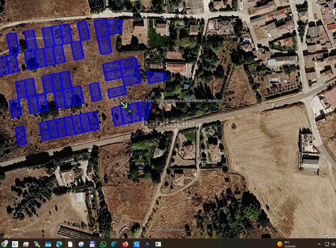Open the blue S application icon
The image size is (336, 248).
(x=136, y=244)
